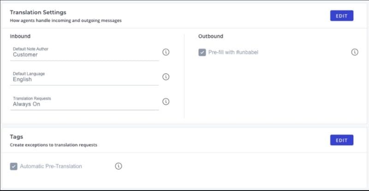This screenshot has width=369, height=191.
Task: Click the Outbound column label
Action: [211, 36]
